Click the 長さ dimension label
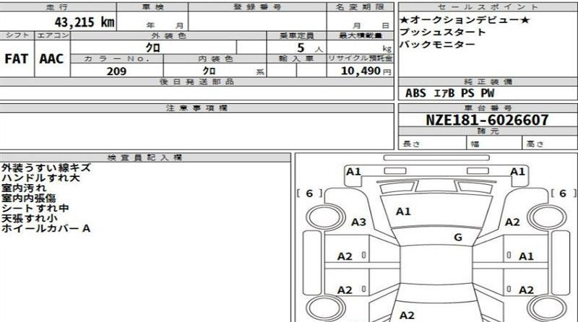Screen dimensions: 578x322 point(411,144)
